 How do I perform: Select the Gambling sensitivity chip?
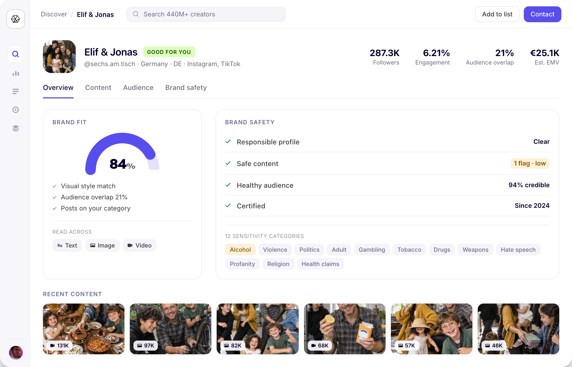click(x=372, y=250)
